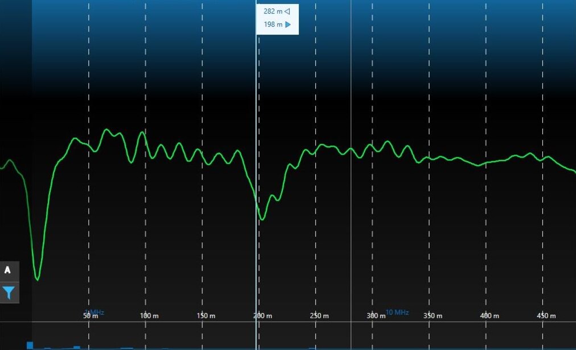The width and height of the screenshot is (576, 350).
Task: Select the 198 m marker readout text
Action: tap(273, 24)
